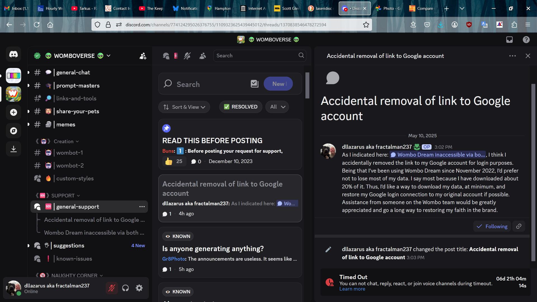The width and height of the screenshot is (537, 302).
Task: Show member list icon
Action: point(202,56)
